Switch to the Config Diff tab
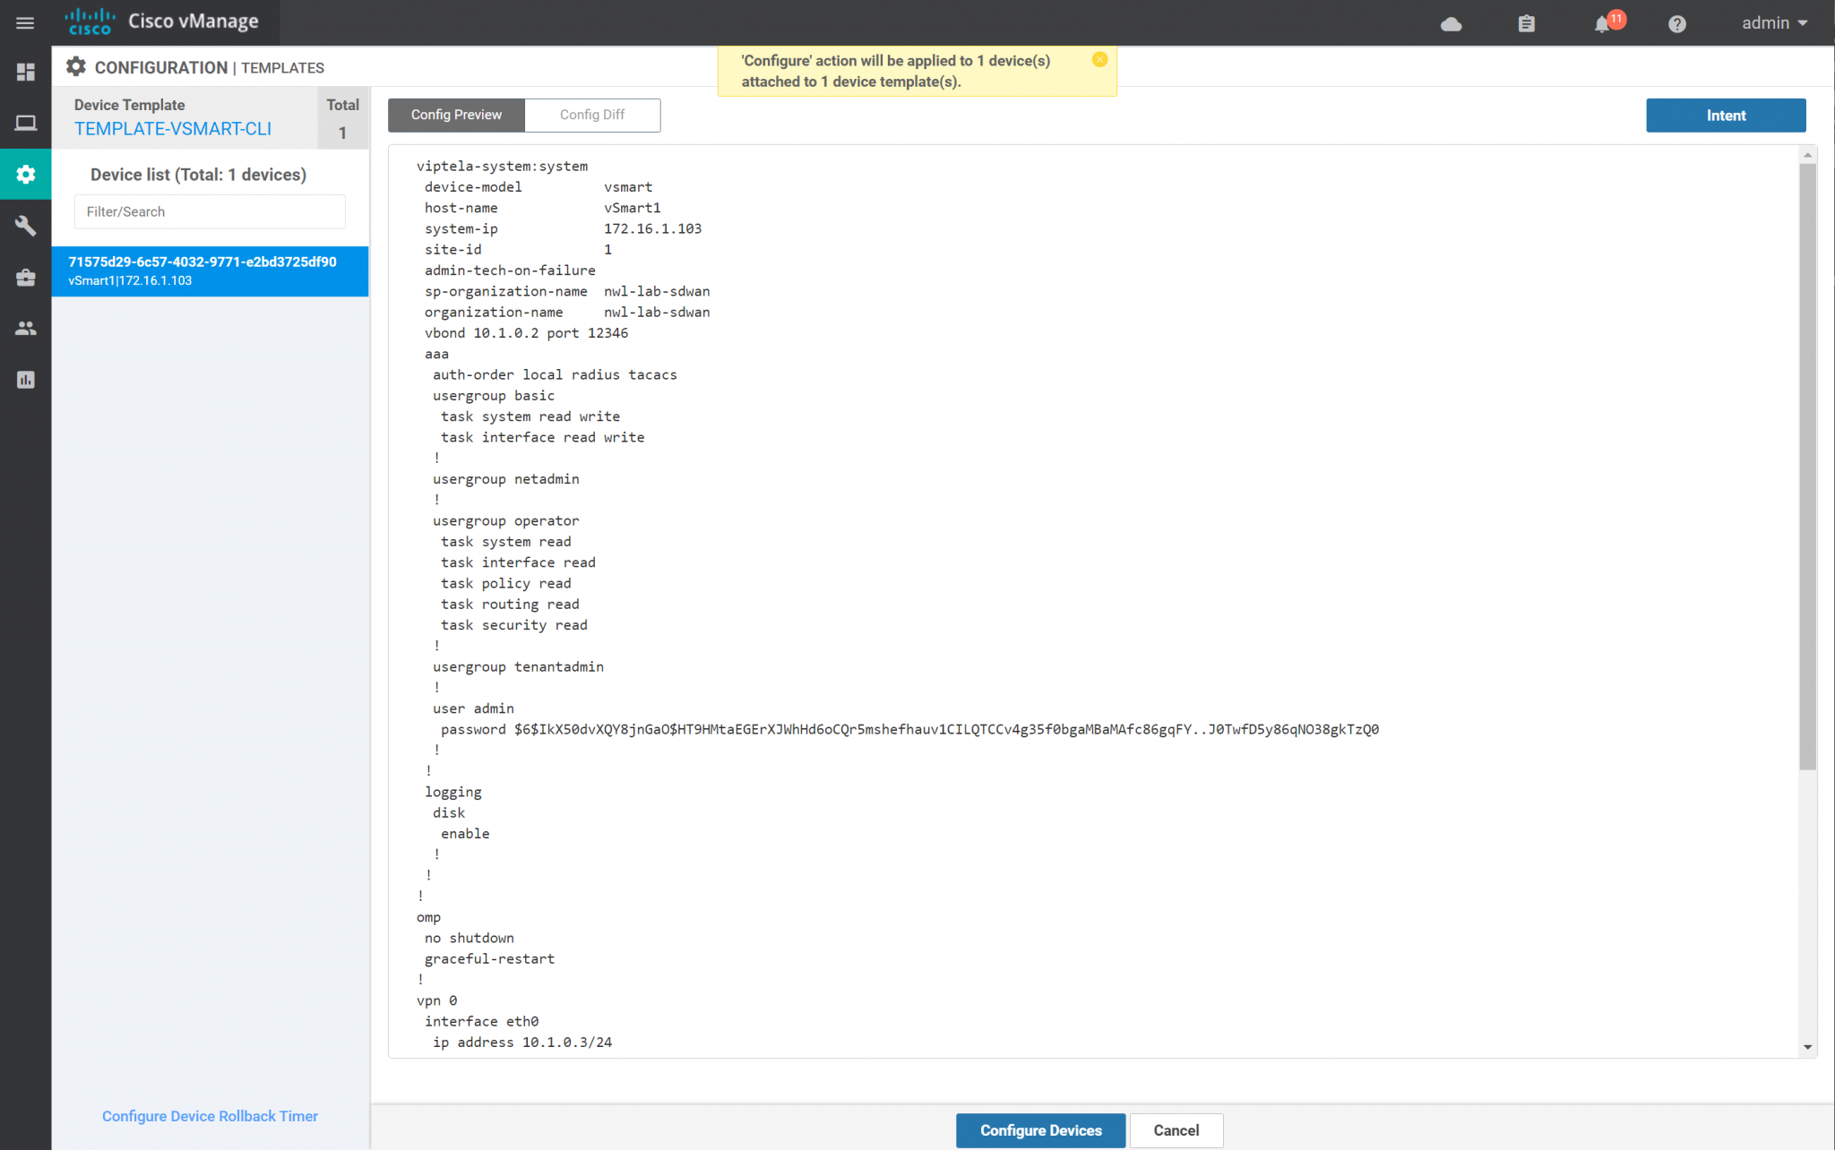 point(591,115)
